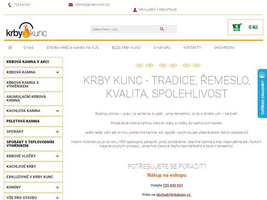
Task: Open the O nás menu item
Action: pyautogui.click(x=29, y=47)
